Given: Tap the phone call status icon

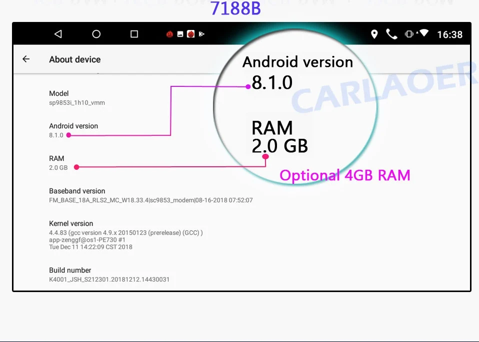Looking at the screenshot, I should click(392, 34).
